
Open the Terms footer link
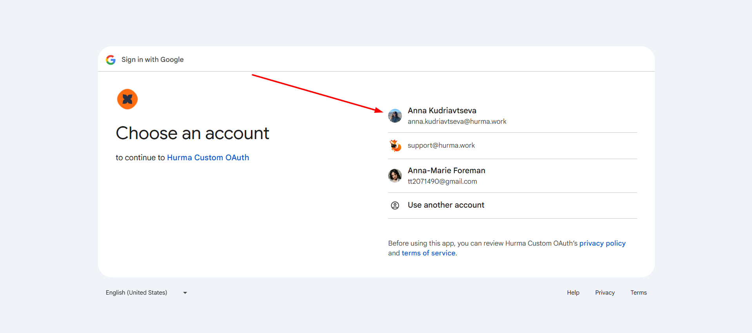[639, 293]
